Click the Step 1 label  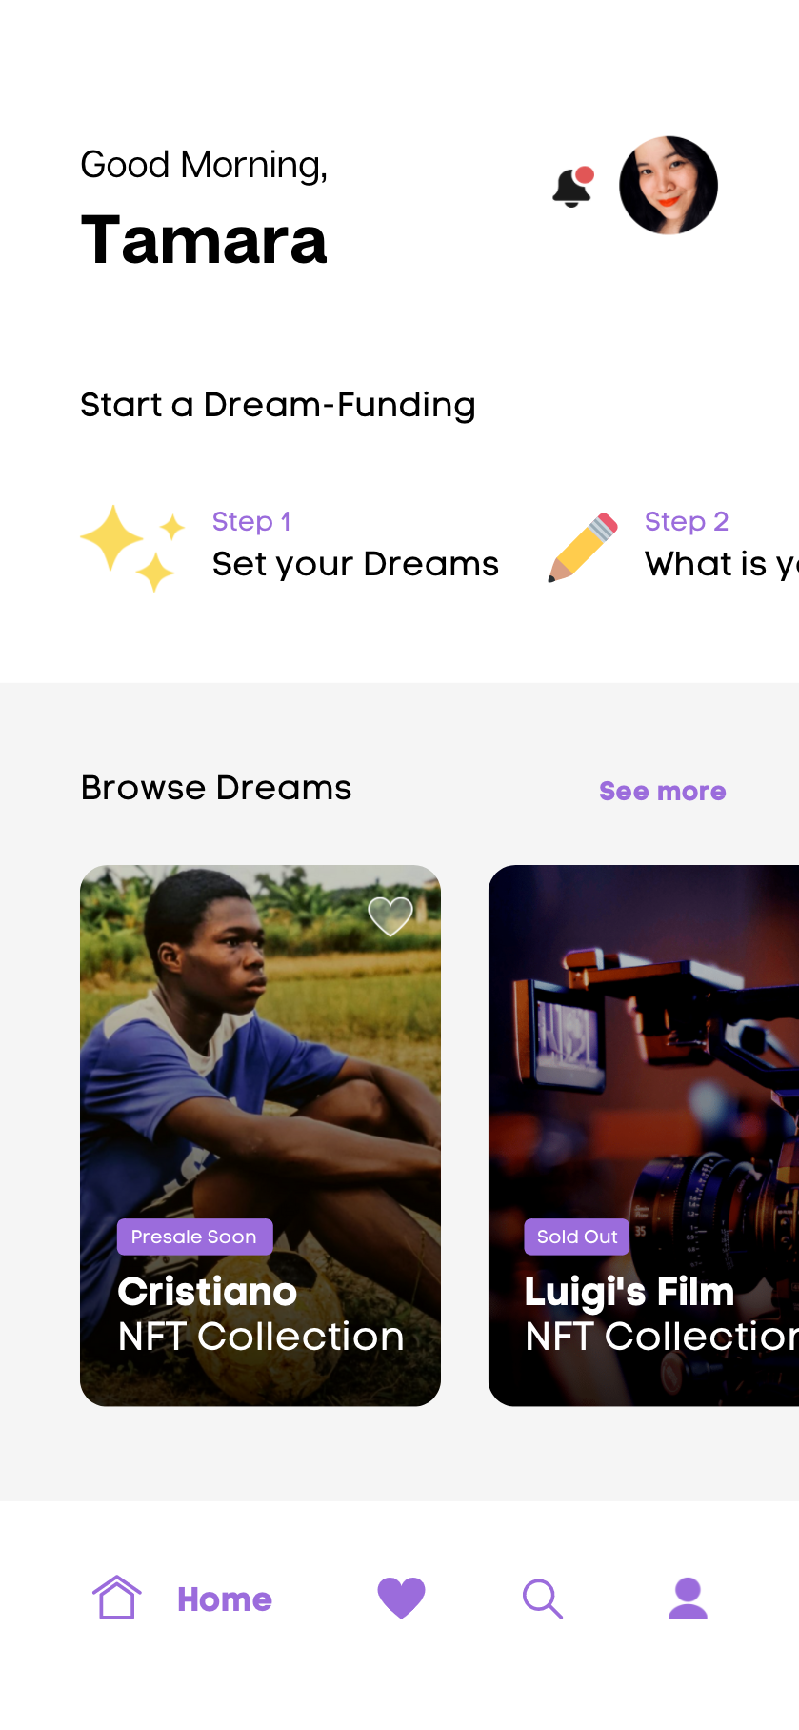(251, 521)
